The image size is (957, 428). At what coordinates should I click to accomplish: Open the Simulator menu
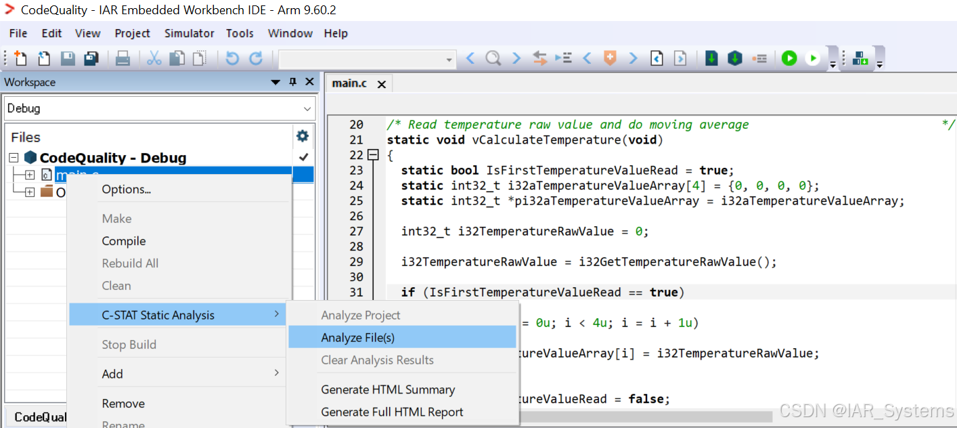[190, 33]
